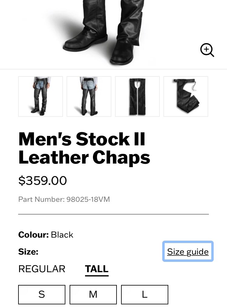Choose size L
This screenshot has height=308, width=227.
tap(145, 294)
